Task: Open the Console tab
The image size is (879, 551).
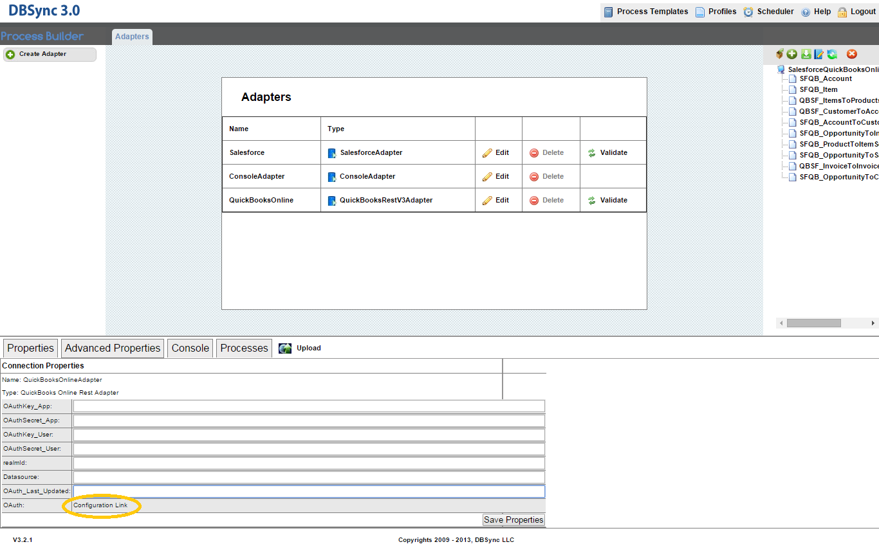Action: [x=190, y=348]
